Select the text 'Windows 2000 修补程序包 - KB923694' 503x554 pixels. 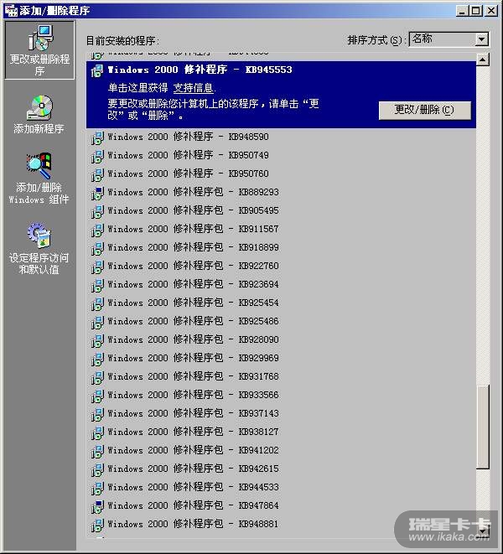[193, 284]
